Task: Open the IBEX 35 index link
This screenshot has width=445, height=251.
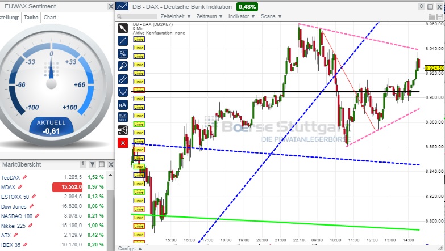Action: 11,245
